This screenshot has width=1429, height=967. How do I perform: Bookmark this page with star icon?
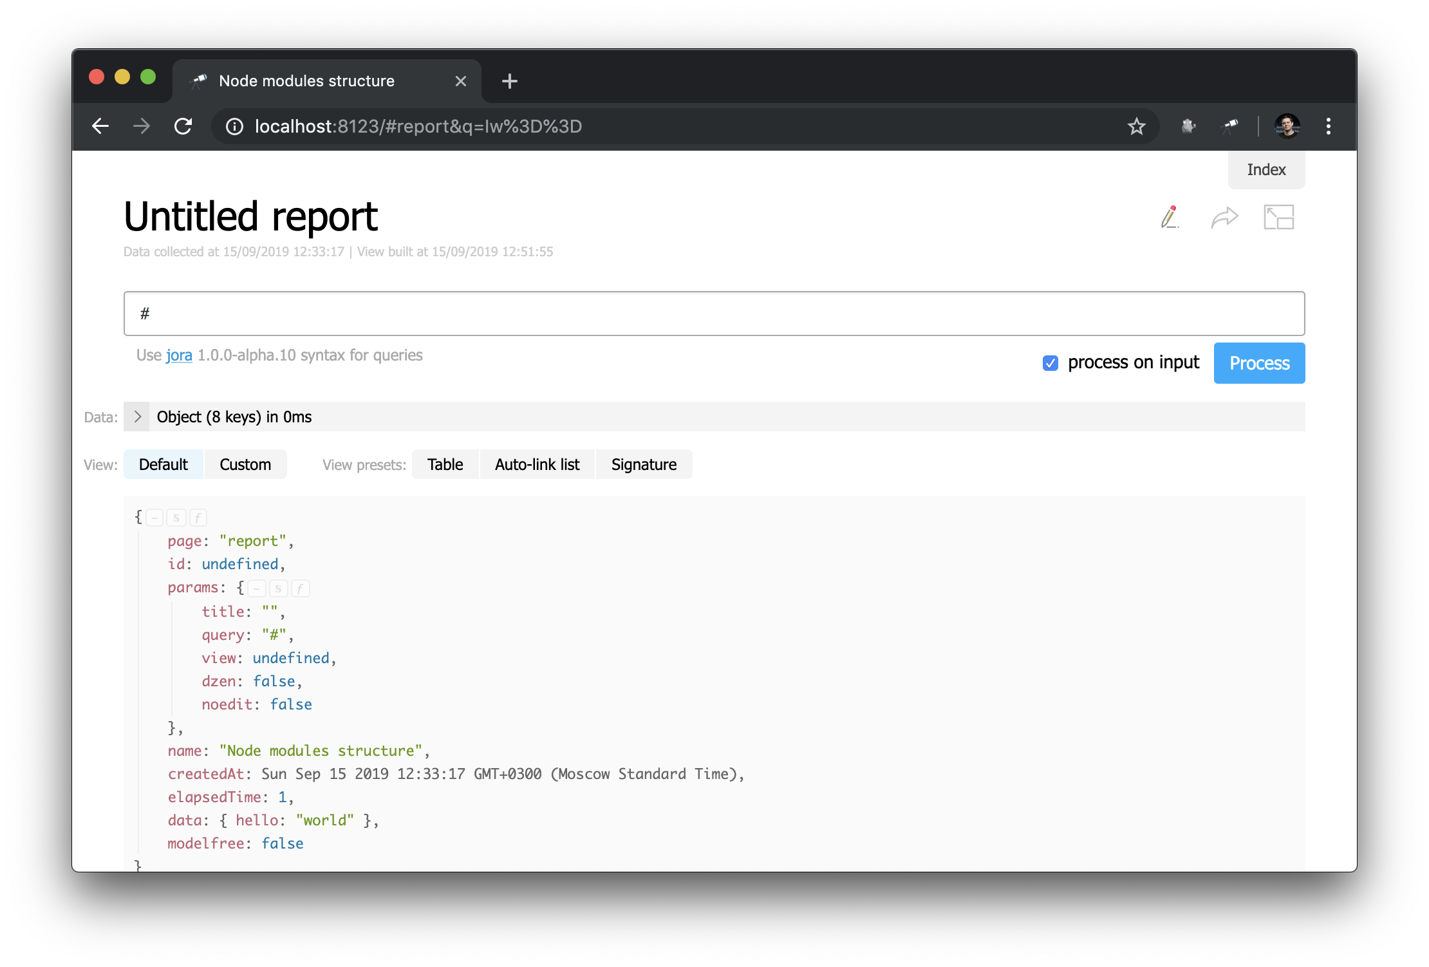[1136, 126]
